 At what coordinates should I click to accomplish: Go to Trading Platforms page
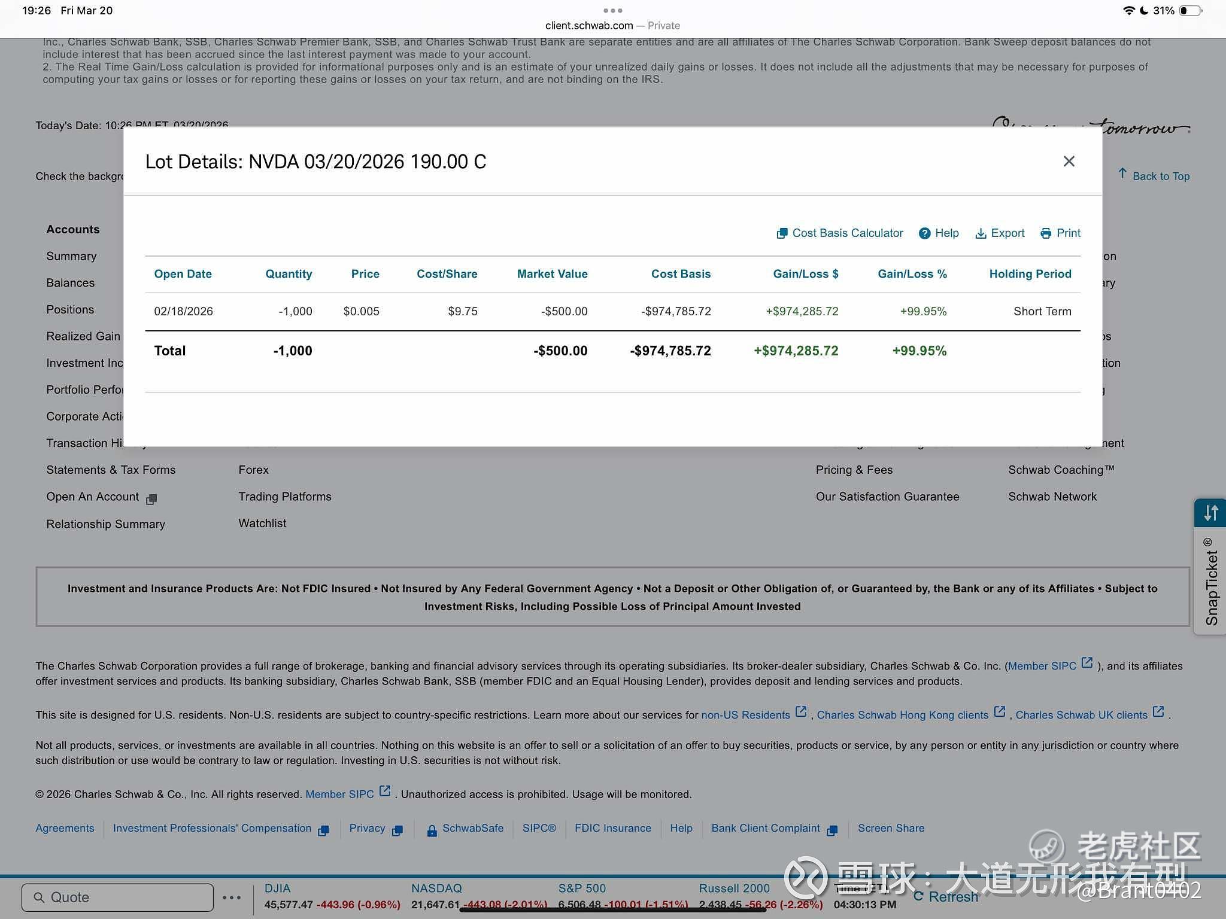point(284,497)
